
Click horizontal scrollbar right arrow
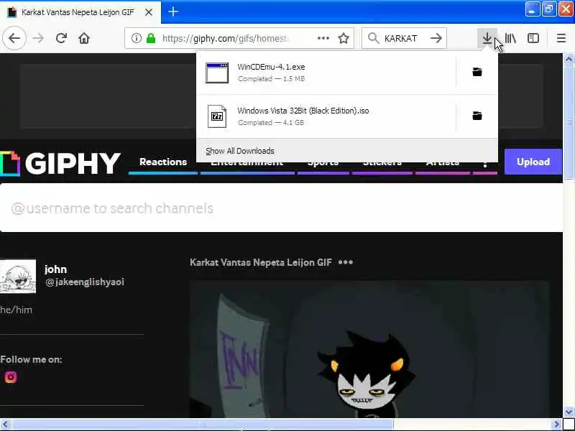[x=556, y=425]
